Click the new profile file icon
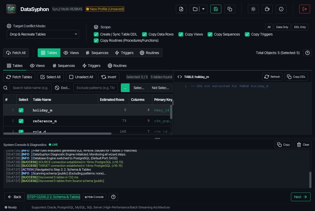This screenshot has width=315, height=211. [x=181, y=9]
